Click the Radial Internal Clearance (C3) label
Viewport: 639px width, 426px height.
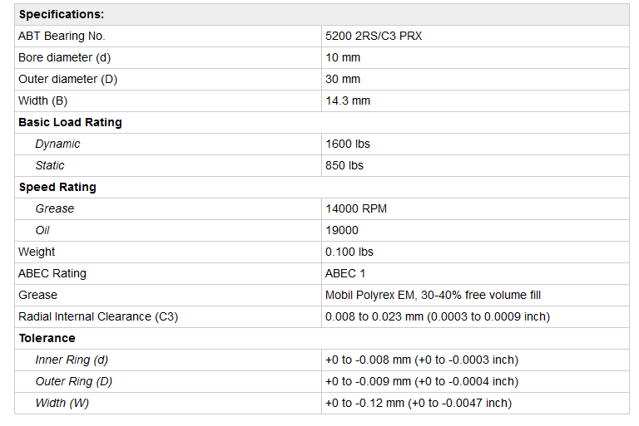tap(98, 316)
